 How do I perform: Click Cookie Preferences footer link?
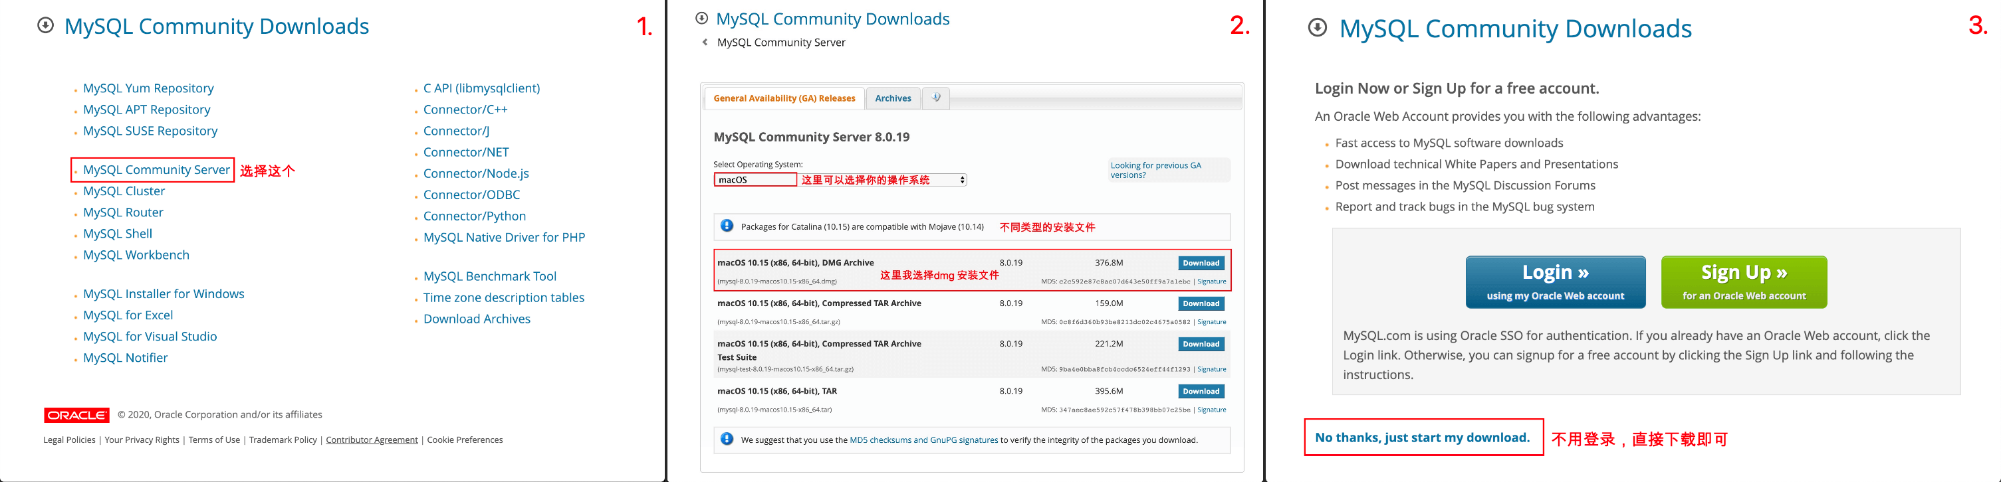465,440
